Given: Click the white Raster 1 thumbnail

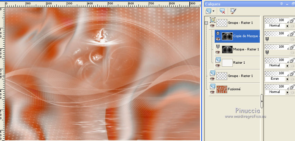Looking at the screenshot, I should tap(227, 63).
